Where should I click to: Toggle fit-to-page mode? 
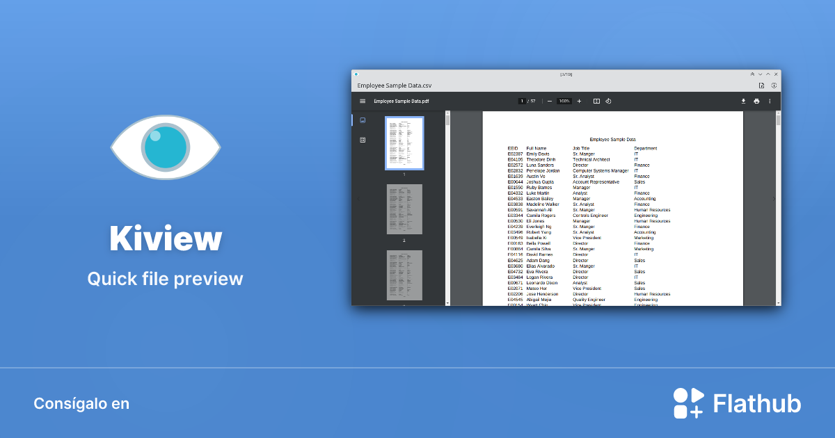[596, 101]
